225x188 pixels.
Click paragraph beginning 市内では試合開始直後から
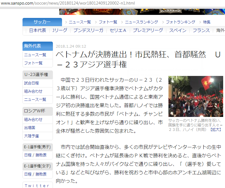click(138, 164)
